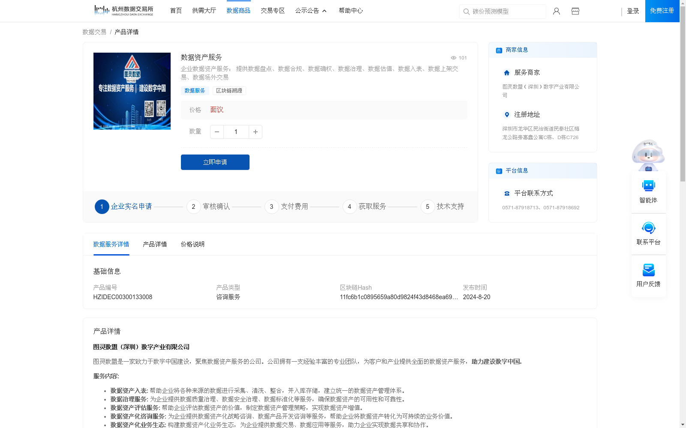Switch to the 价格说明 tab
Image resolution: width=686 pixels, height=428 pixels.
pyautogui.click(x=193, y=244)
